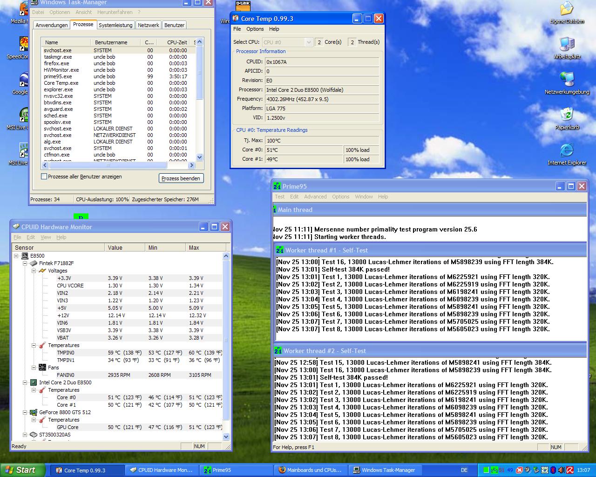Open Prime95 Advanced menu
This screenshot has height=477, width=596.
click(x=315, y=197)
